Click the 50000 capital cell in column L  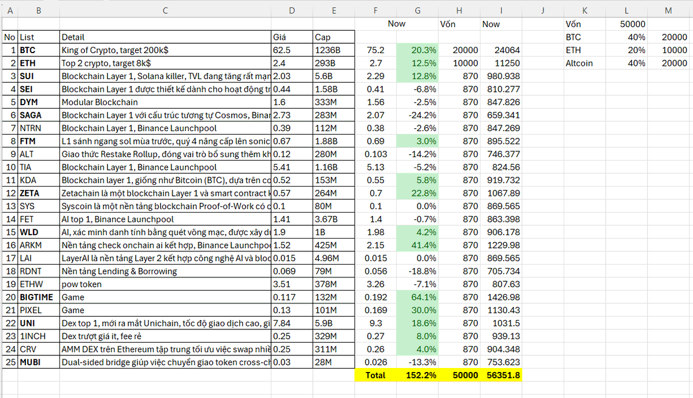click(627, 24)
